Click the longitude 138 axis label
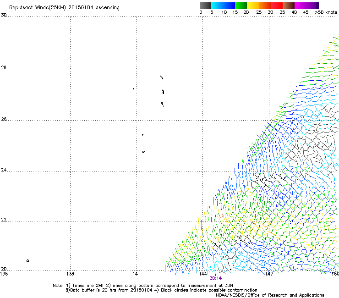The width and height of the screenshot is (339, 298). click(70, 274)
